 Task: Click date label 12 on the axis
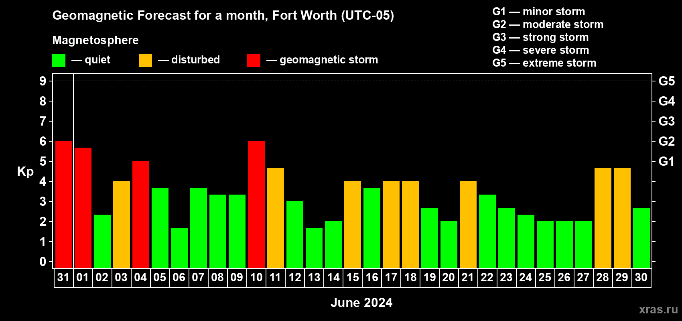tap(295, 277)
